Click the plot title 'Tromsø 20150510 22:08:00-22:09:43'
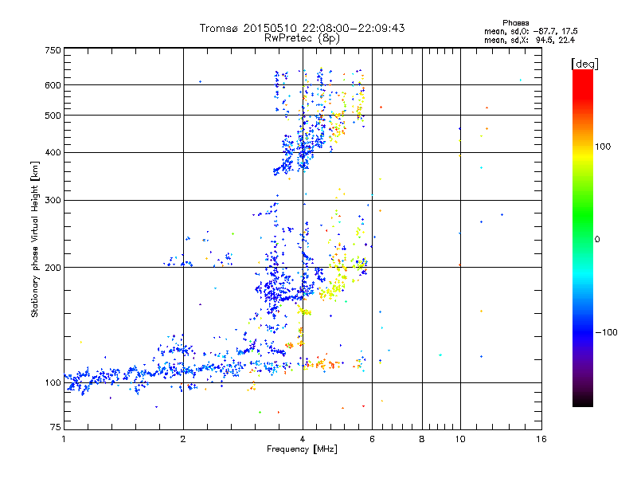The image size is (637, 478). pyautogui.click(x=302, y=28)
